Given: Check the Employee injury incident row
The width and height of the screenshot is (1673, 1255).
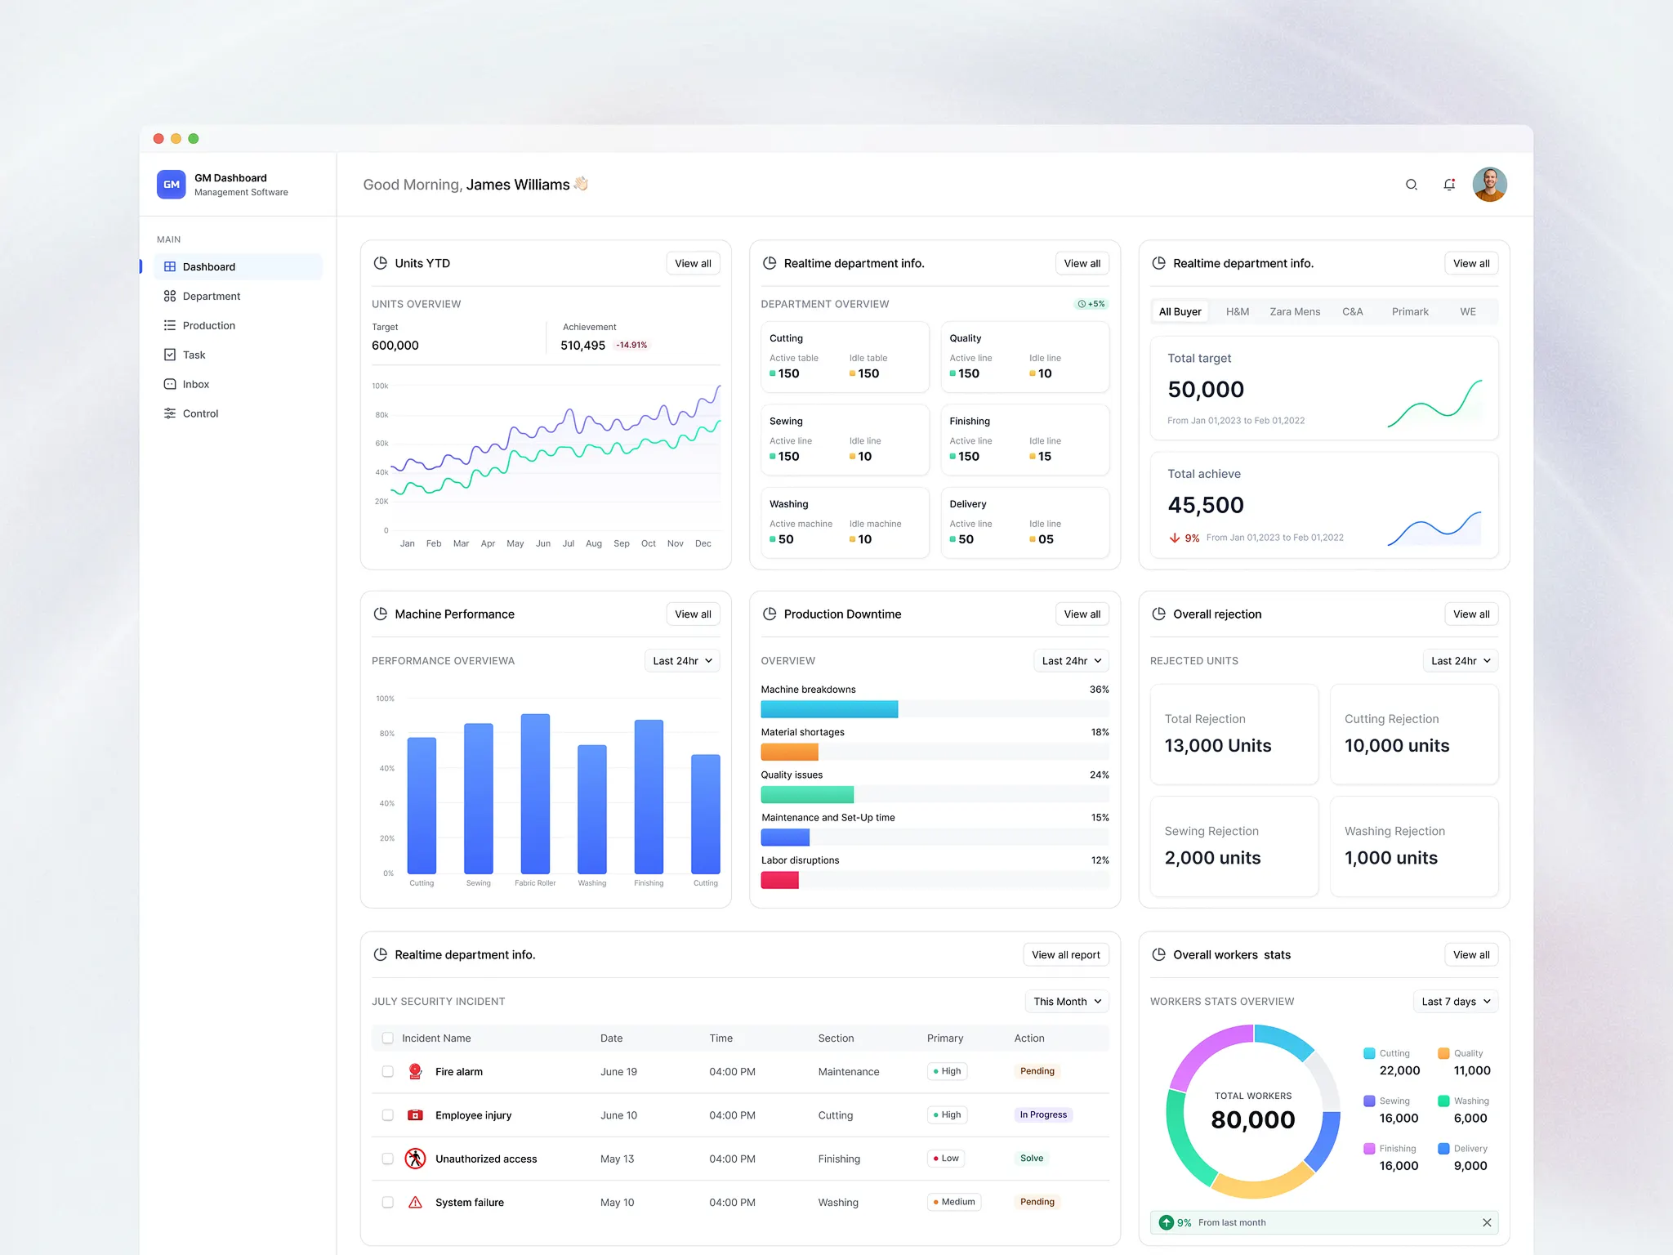Looking at the screenshot, I should pyautogui.click(x=387, y=1114).
